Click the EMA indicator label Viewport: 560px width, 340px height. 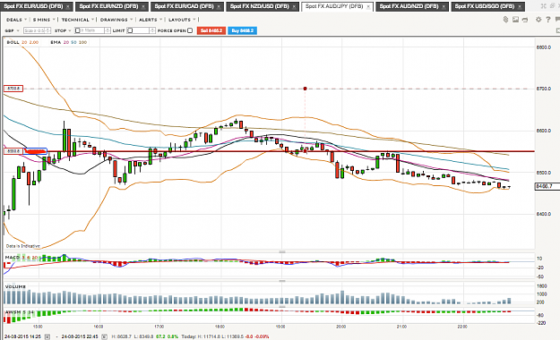[x=55, y=42]
